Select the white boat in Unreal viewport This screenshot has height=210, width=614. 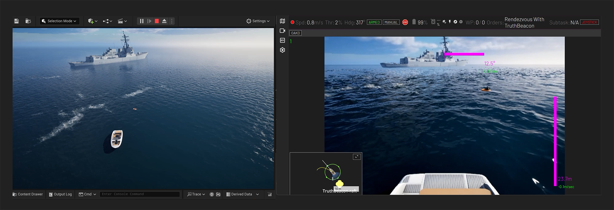click(x=117, y=139)
